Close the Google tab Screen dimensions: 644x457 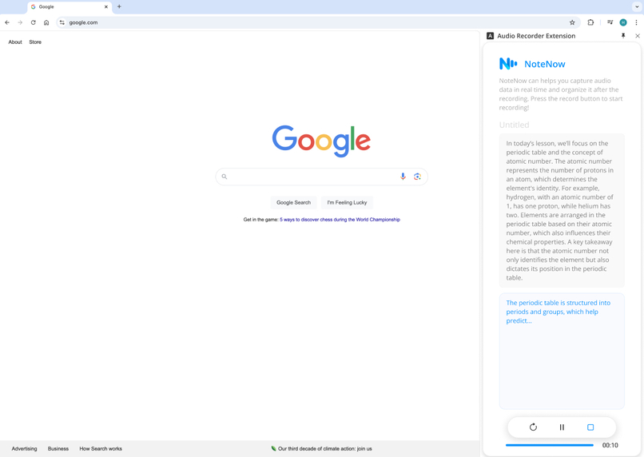click(x=106, y=6)
